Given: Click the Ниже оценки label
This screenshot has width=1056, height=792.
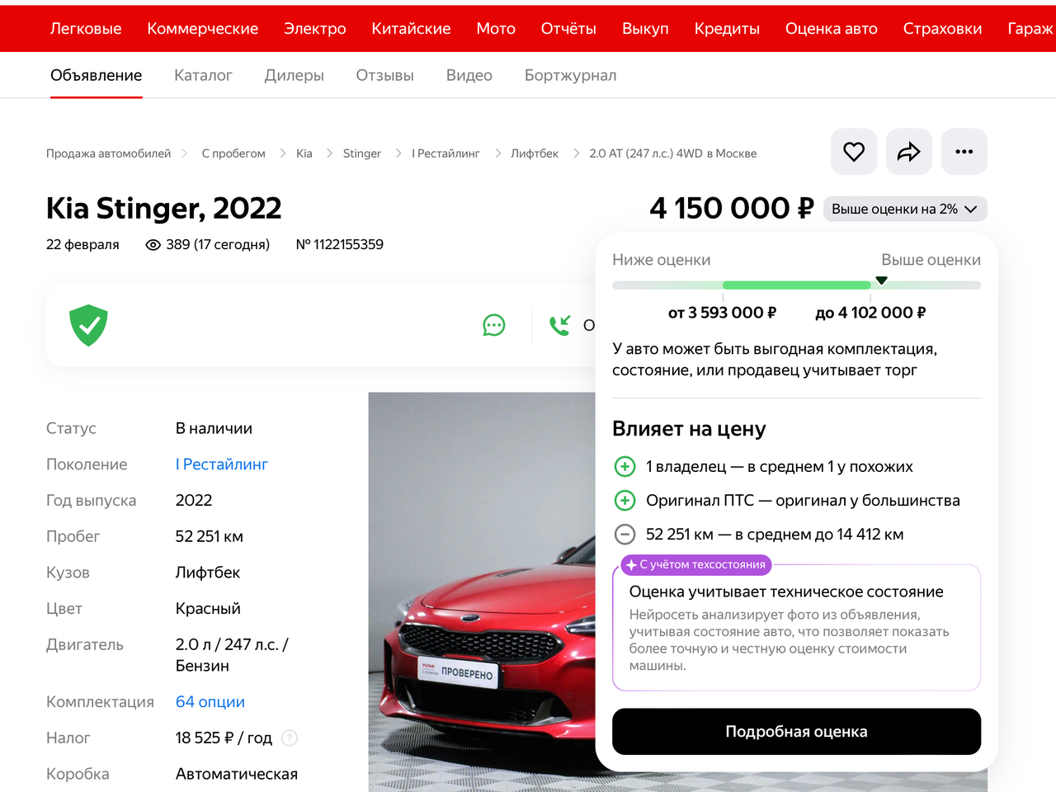Looking at the screenshot, I should (662, 260).
